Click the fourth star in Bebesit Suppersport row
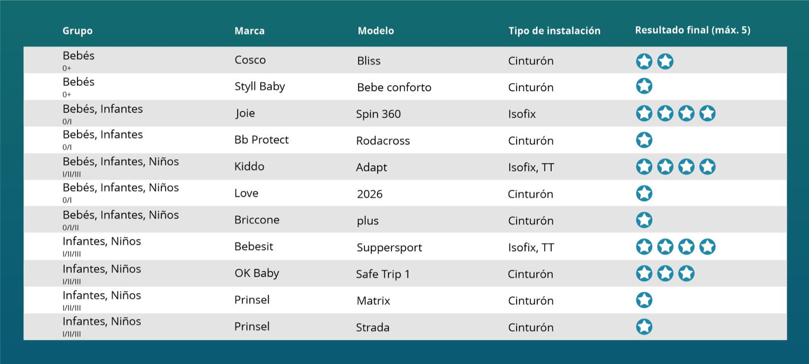The image size is (809, 364). (x=707, y=246)
